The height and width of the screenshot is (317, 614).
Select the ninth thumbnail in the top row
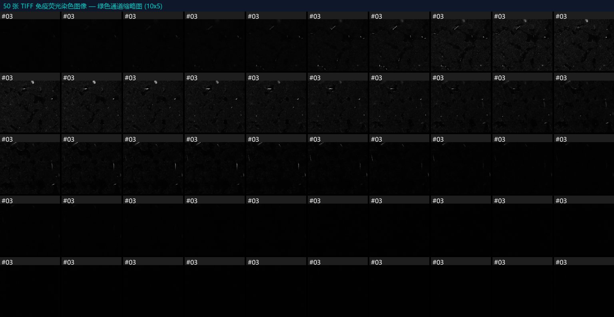522,42
